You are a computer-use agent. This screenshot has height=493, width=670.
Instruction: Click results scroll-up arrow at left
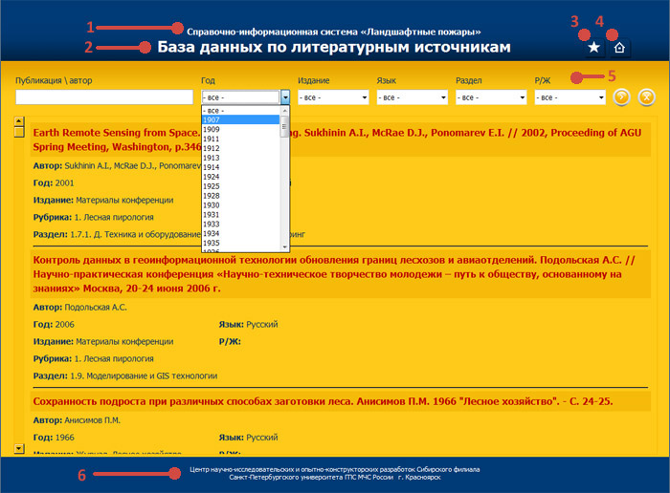coord(19,121)
